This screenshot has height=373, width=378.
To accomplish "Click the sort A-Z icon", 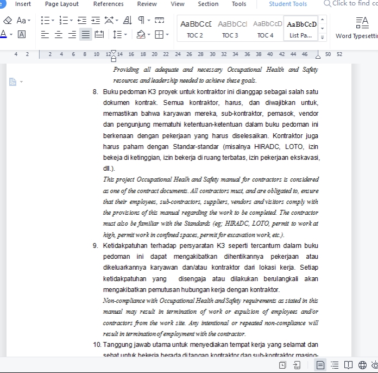I will click(x=127, y=21).
